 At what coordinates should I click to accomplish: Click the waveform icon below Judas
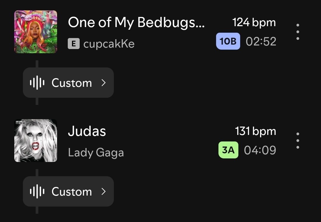pyautogui.click(x=37, y=192)
